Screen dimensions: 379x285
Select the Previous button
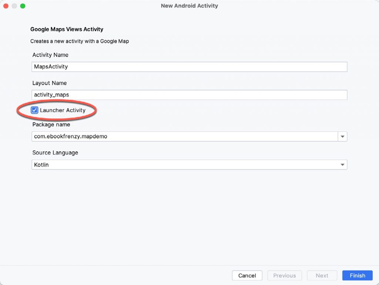point(284,275)
